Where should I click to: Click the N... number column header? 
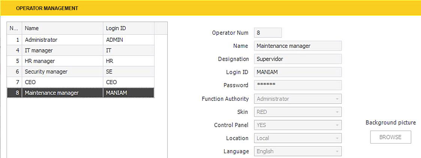[x=15, y=28]
